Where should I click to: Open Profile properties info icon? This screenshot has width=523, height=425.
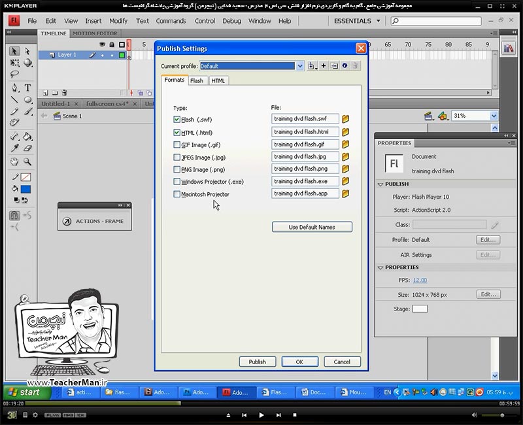click(x=345, y=66)
